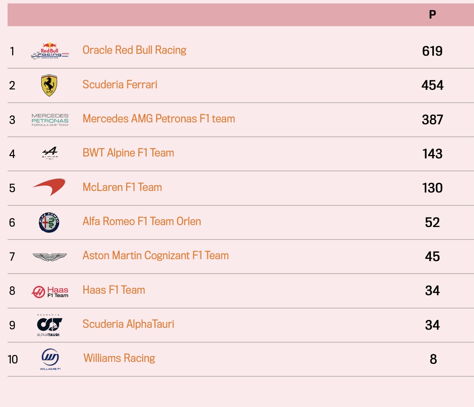Click the Red Bull Racing logo
474x407 pixels.
click(x=50, y=51)
